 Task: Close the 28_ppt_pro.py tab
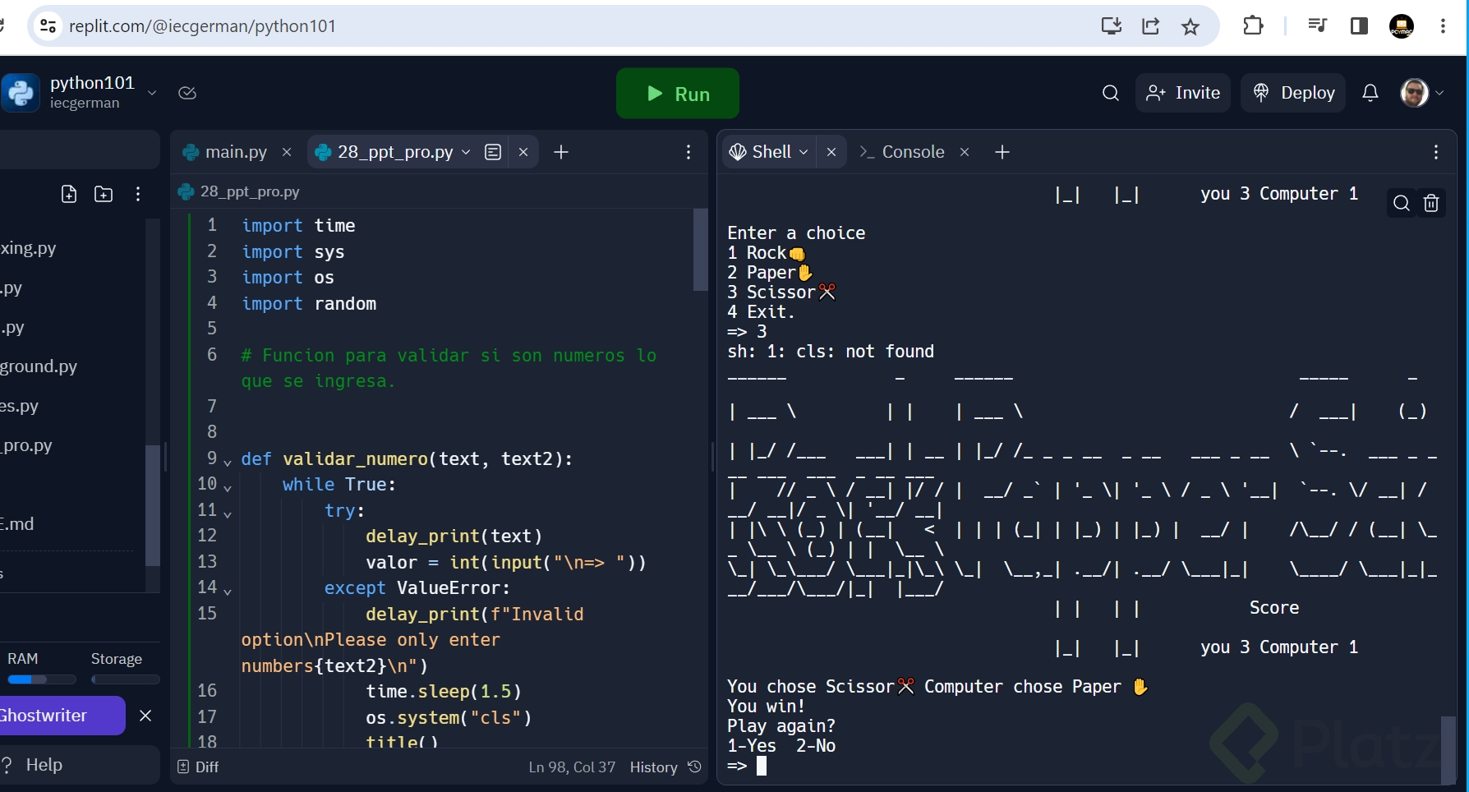[x=523, y=152]
